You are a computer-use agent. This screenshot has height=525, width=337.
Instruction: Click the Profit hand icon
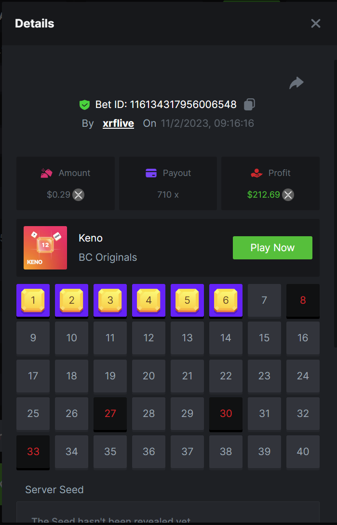pyautogui.click(x=256, y=173)
